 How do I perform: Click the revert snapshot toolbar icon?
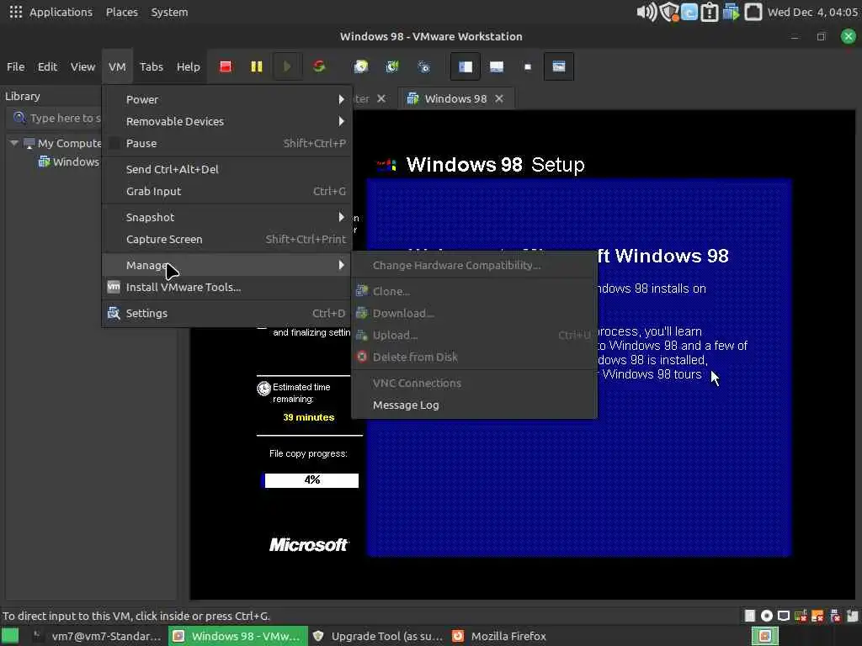coord(392,66)
